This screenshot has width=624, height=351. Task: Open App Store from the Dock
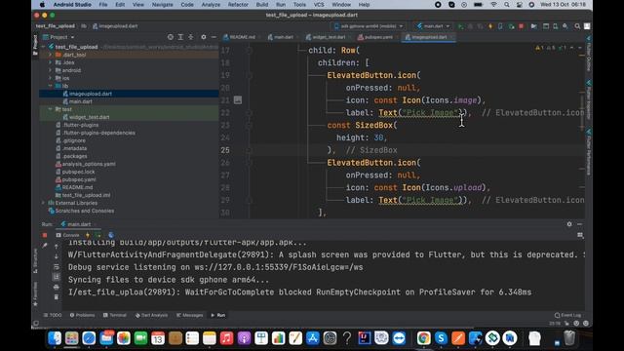coord(312,338)
